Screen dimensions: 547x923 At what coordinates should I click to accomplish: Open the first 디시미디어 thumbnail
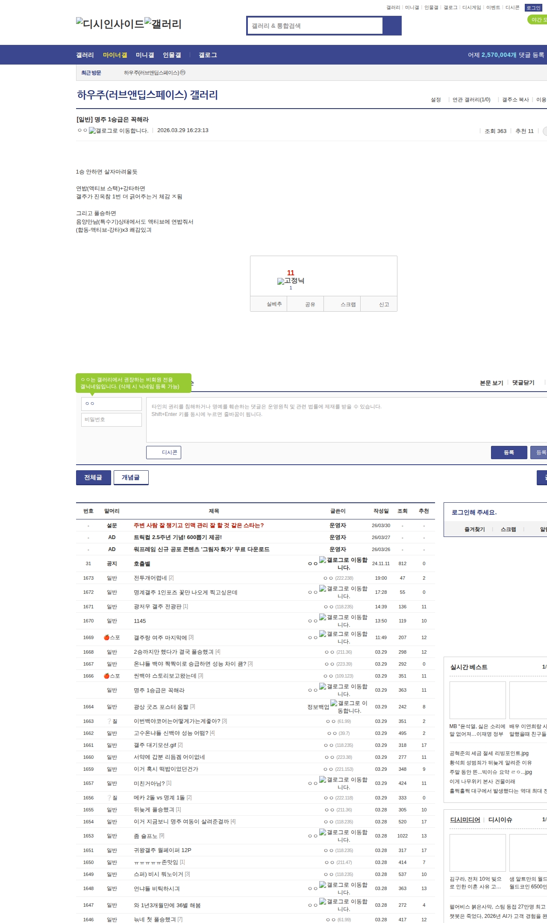point(478,853)
